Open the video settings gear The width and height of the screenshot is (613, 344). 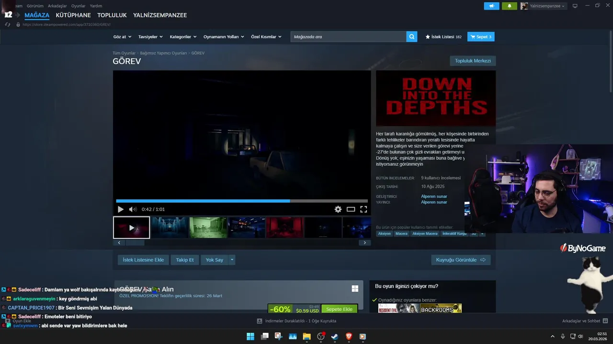point(338,209)
